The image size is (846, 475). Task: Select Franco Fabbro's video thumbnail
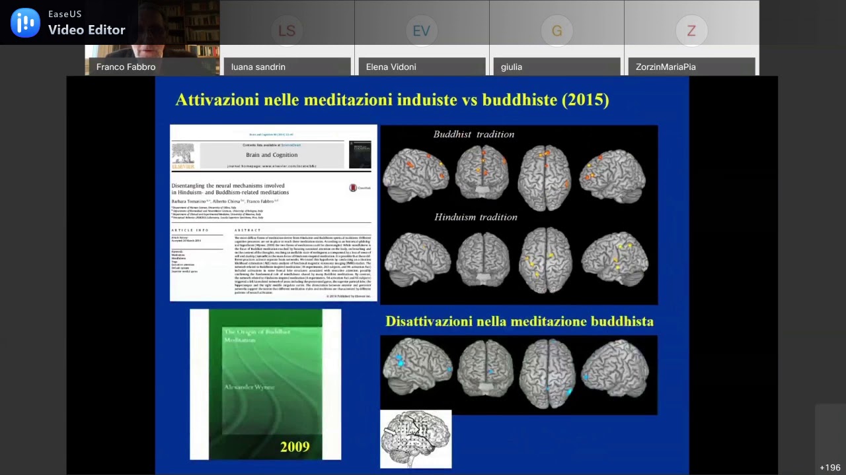tap(152, 38)
